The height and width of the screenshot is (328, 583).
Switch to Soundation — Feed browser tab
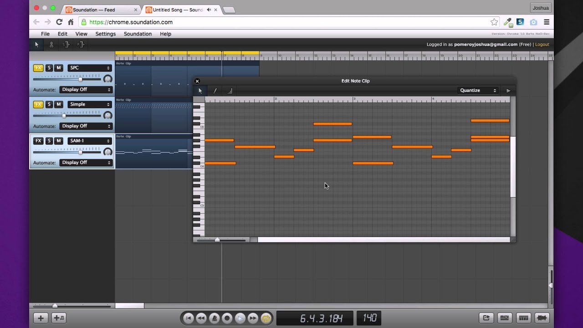[x=100, y=10]
